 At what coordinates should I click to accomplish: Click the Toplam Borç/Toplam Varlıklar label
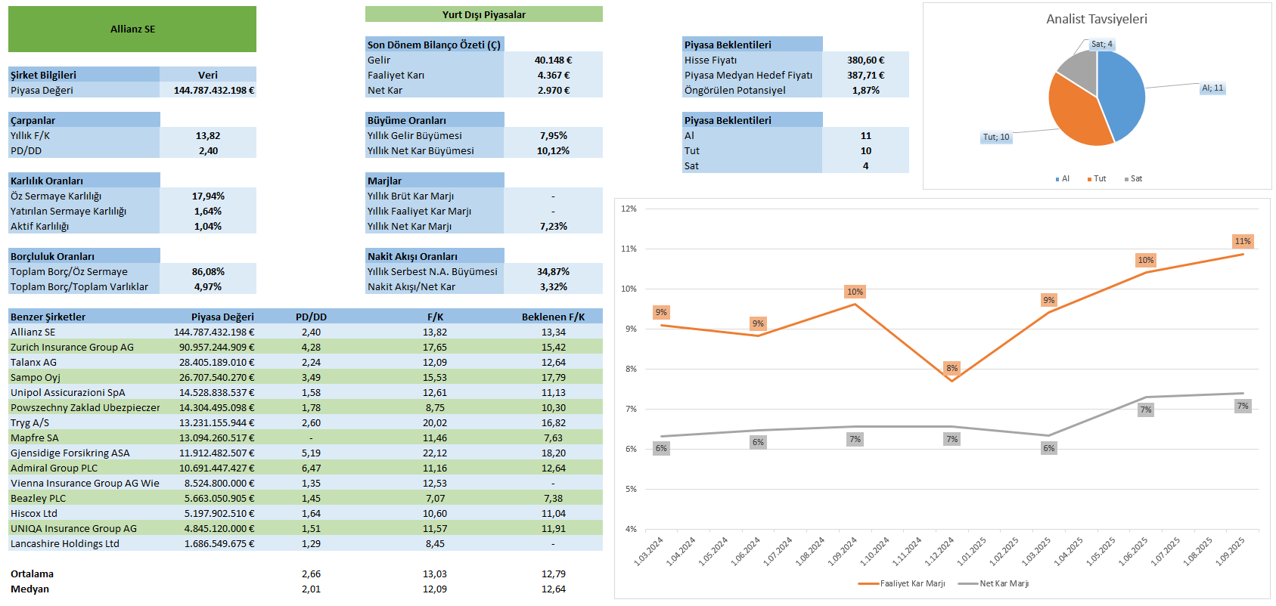(79, 286)
